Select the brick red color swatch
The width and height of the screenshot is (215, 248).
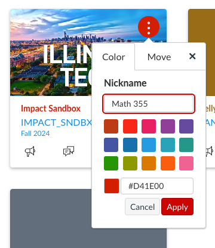(111, 126)
